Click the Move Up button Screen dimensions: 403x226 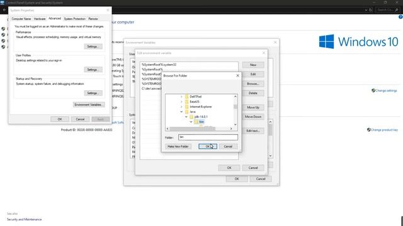point(253,107)
